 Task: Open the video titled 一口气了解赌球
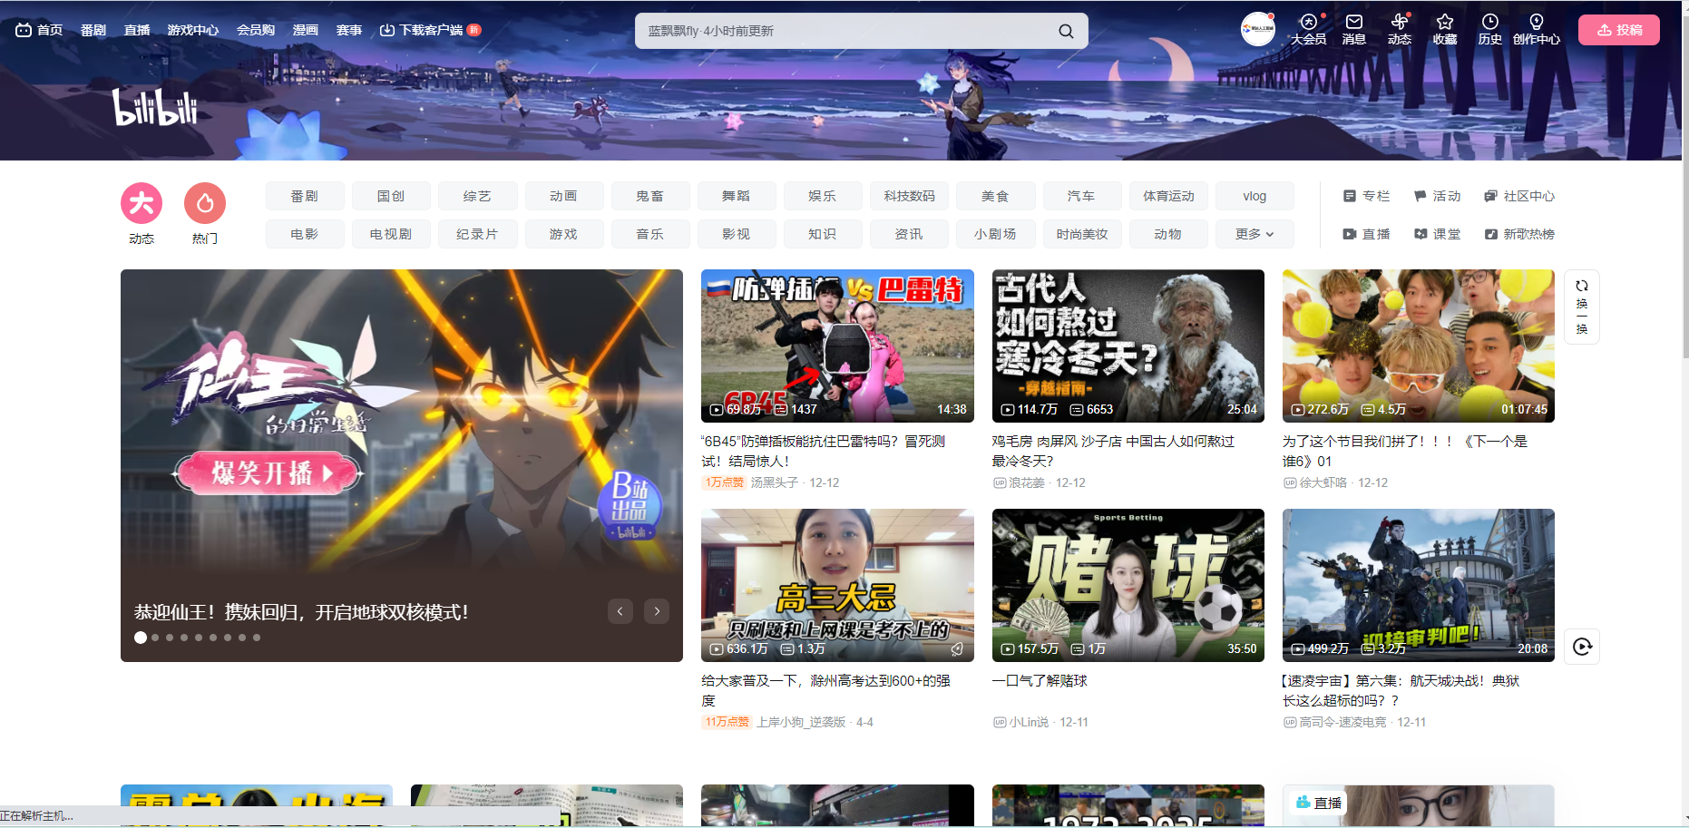point(1128,585)
